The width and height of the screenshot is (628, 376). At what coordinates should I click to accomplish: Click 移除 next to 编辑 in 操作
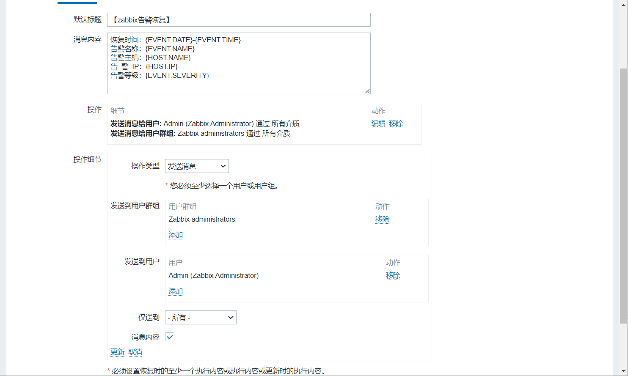pyautogui.click(x=396, y=124)
